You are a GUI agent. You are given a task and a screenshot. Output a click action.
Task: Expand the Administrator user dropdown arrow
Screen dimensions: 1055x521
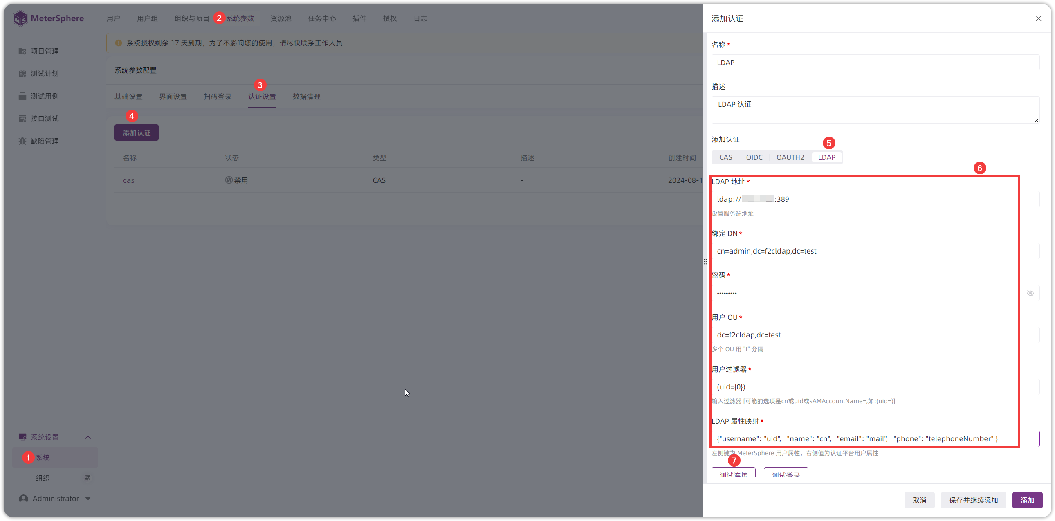click(88, 499)
